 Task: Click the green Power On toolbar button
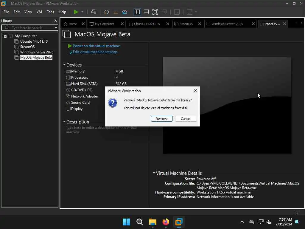coord(76,12)
